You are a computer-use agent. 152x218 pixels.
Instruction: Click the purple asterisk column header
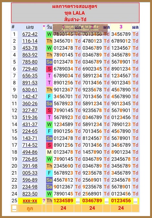coord(44,27)
